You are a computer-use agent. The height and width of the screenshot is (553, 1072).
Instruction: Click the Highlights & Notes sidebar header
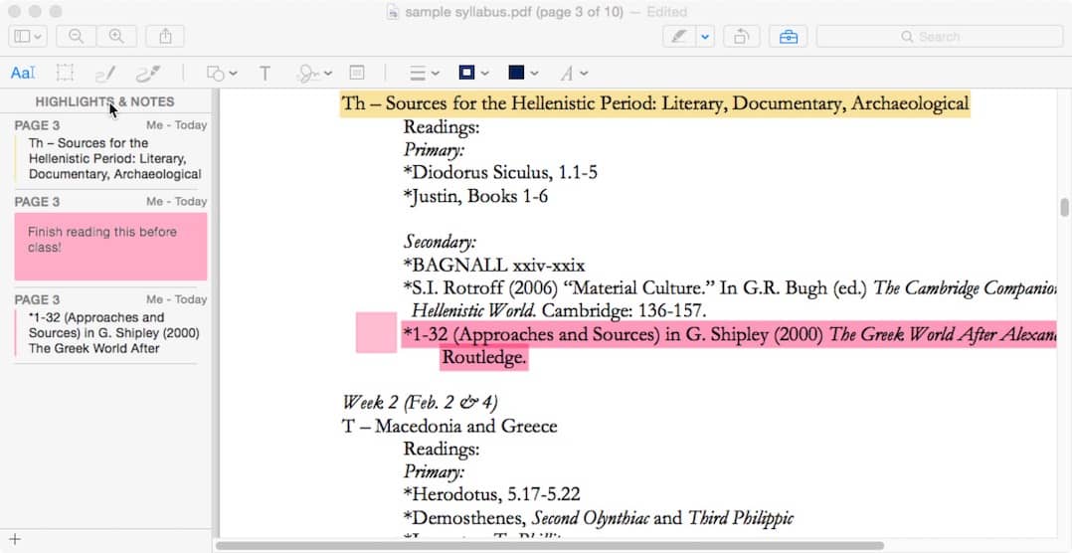pyautogui.click(x=104, y=101)
